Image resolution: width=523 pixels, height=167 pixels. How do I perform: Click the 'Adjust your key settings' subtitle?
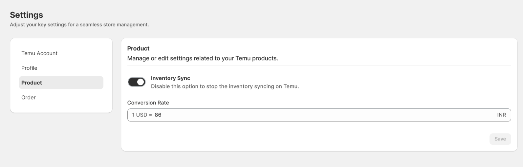tap(79, 25)
